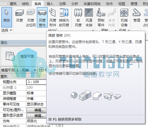Switch to the 注释 annotate tab
Image resolution: width=148 pixels, height=127 pixels.
(x=62, y=4)
